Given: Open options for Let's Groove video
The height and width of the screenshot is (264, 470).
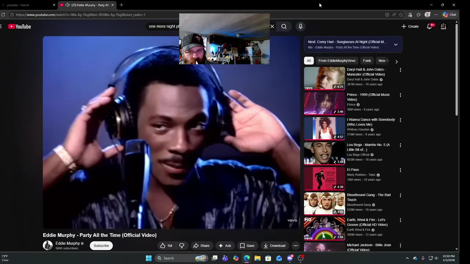Looking at the screenshot, I should coord(400,220).
